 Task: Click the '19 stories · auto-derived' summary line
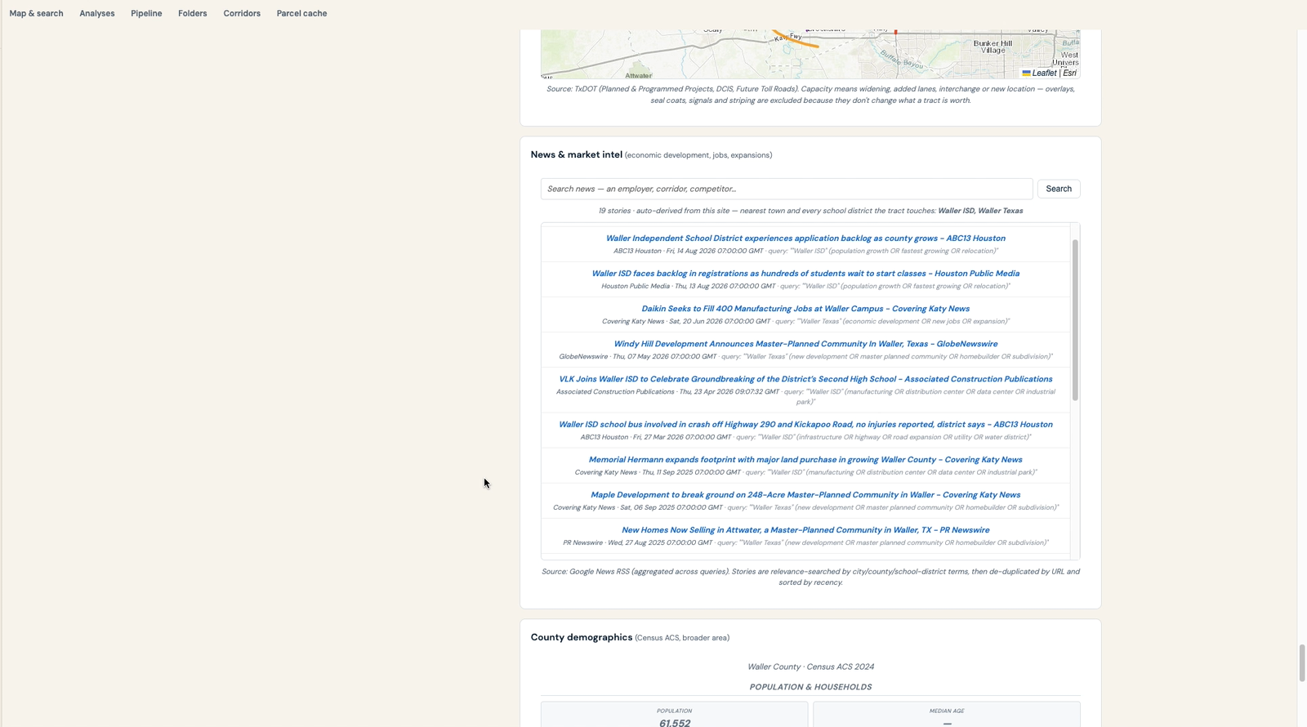point(810,211)
